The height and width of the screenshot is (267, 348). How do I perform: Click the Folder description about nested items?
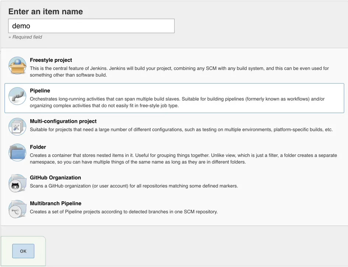[183, 159]
